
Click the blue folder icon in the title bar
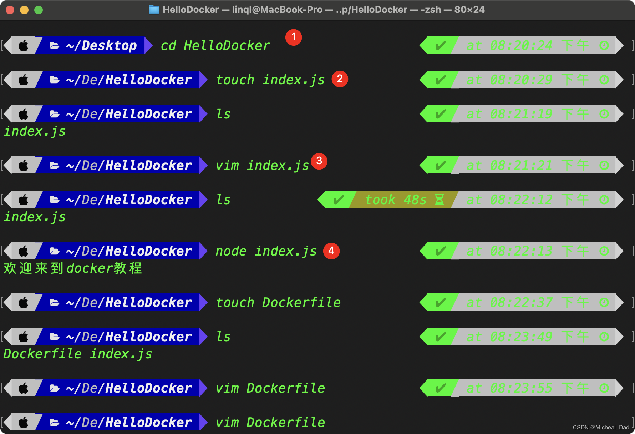(153, 9)
